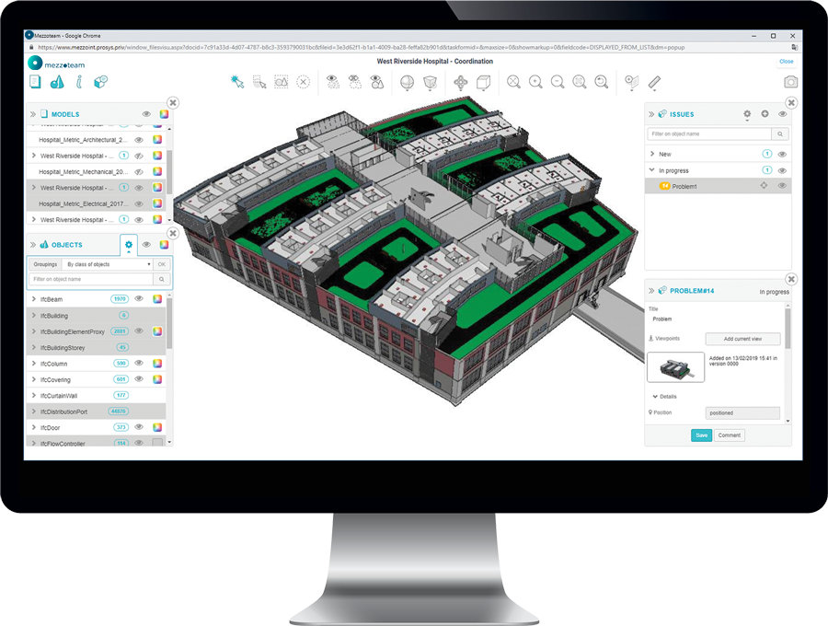Take a snapshot with the camera icon
Image resolution: width=828 pixels, height=626 pixels.
tap(790, 82)
